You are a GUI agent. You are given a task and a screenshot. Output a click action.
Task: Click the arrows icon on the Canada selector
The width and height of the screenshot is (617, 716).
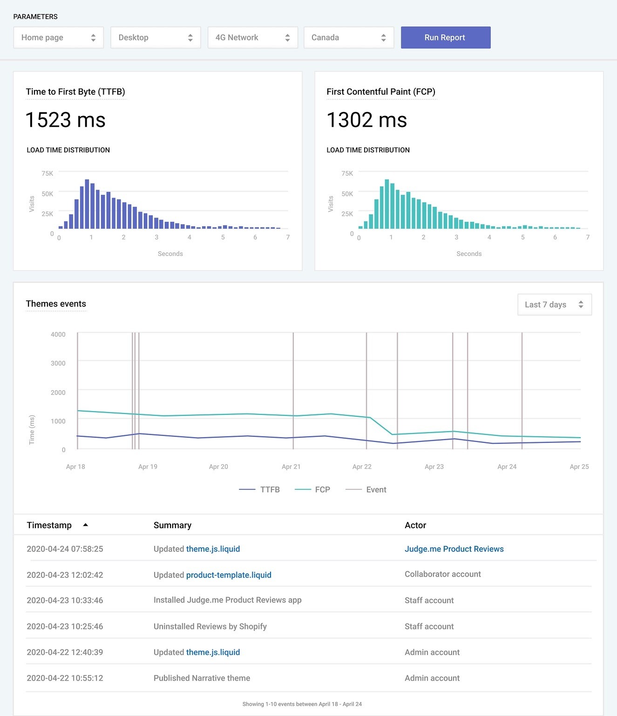(x=383, y=37)
